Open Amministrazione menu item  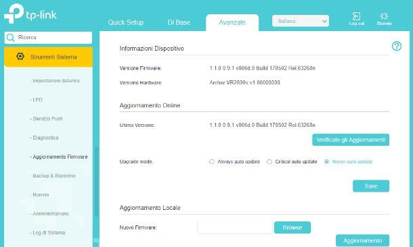pos(49,214)
